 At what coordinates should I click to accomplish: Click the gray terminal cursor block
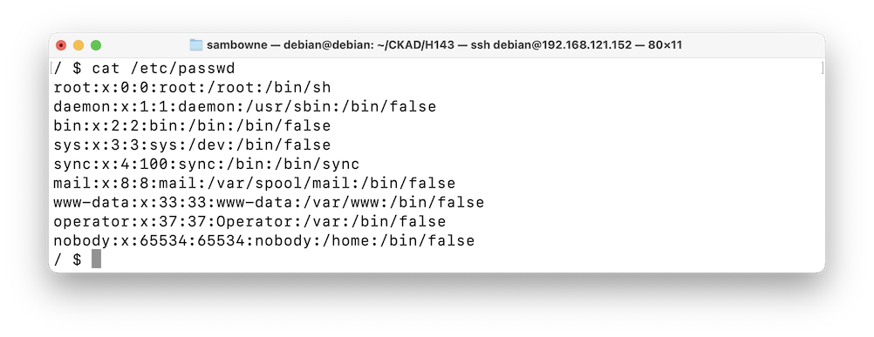pos(97,259)
